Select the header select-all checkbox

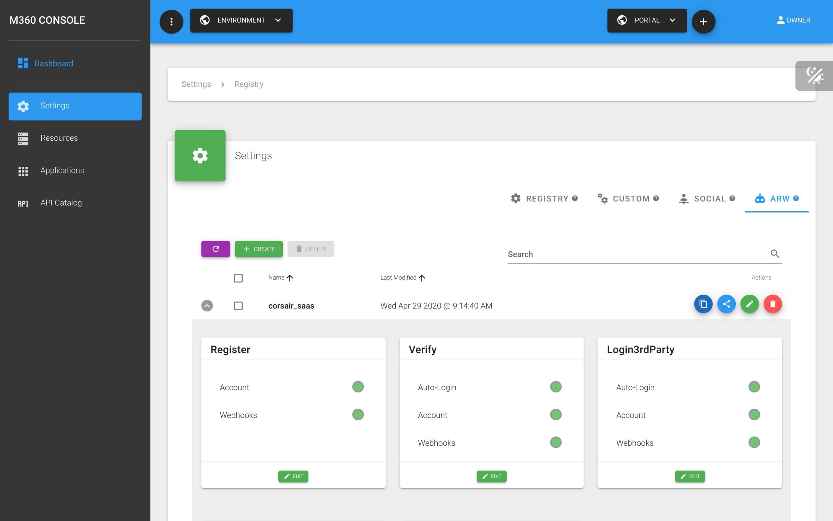click(238, 278)
